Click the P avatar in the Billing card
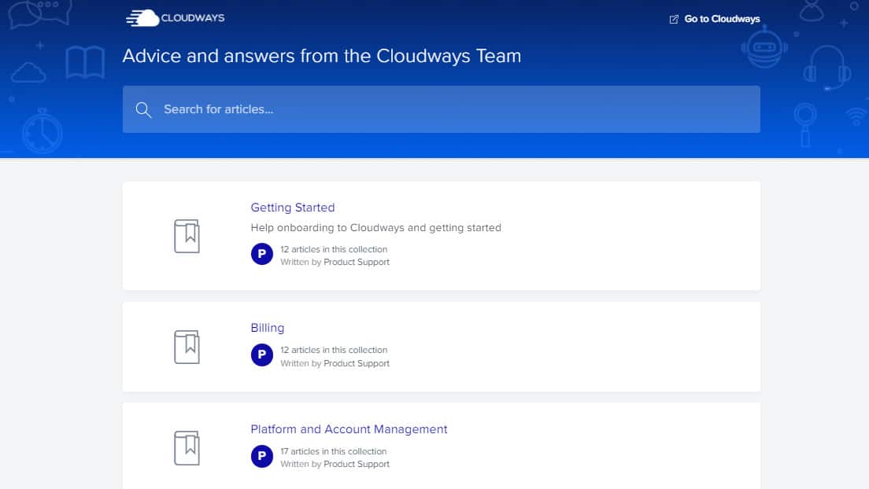 click(261, 355)
